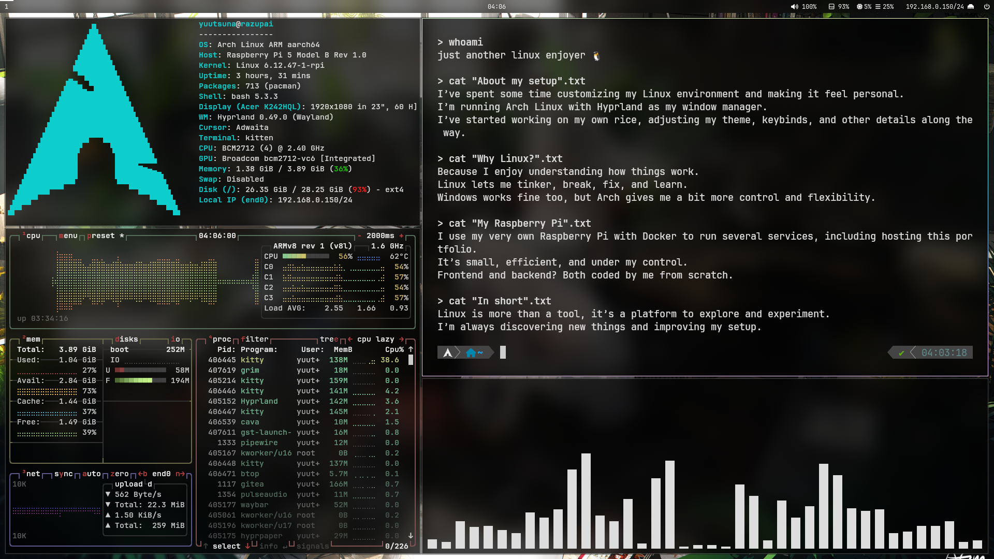Click the left arrow beside cpu lazy sorting
The width and height of the screenshot is (994, 559).
(350, 340)
